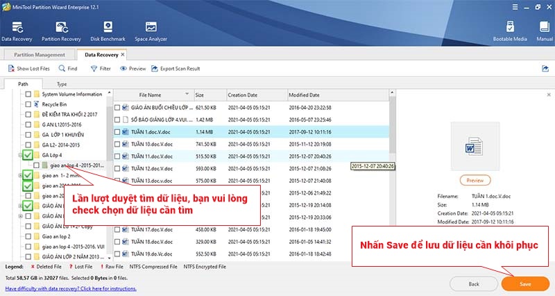Open data recovery instructions link
This screenshot has height=296, width=555.
point(71,288)
